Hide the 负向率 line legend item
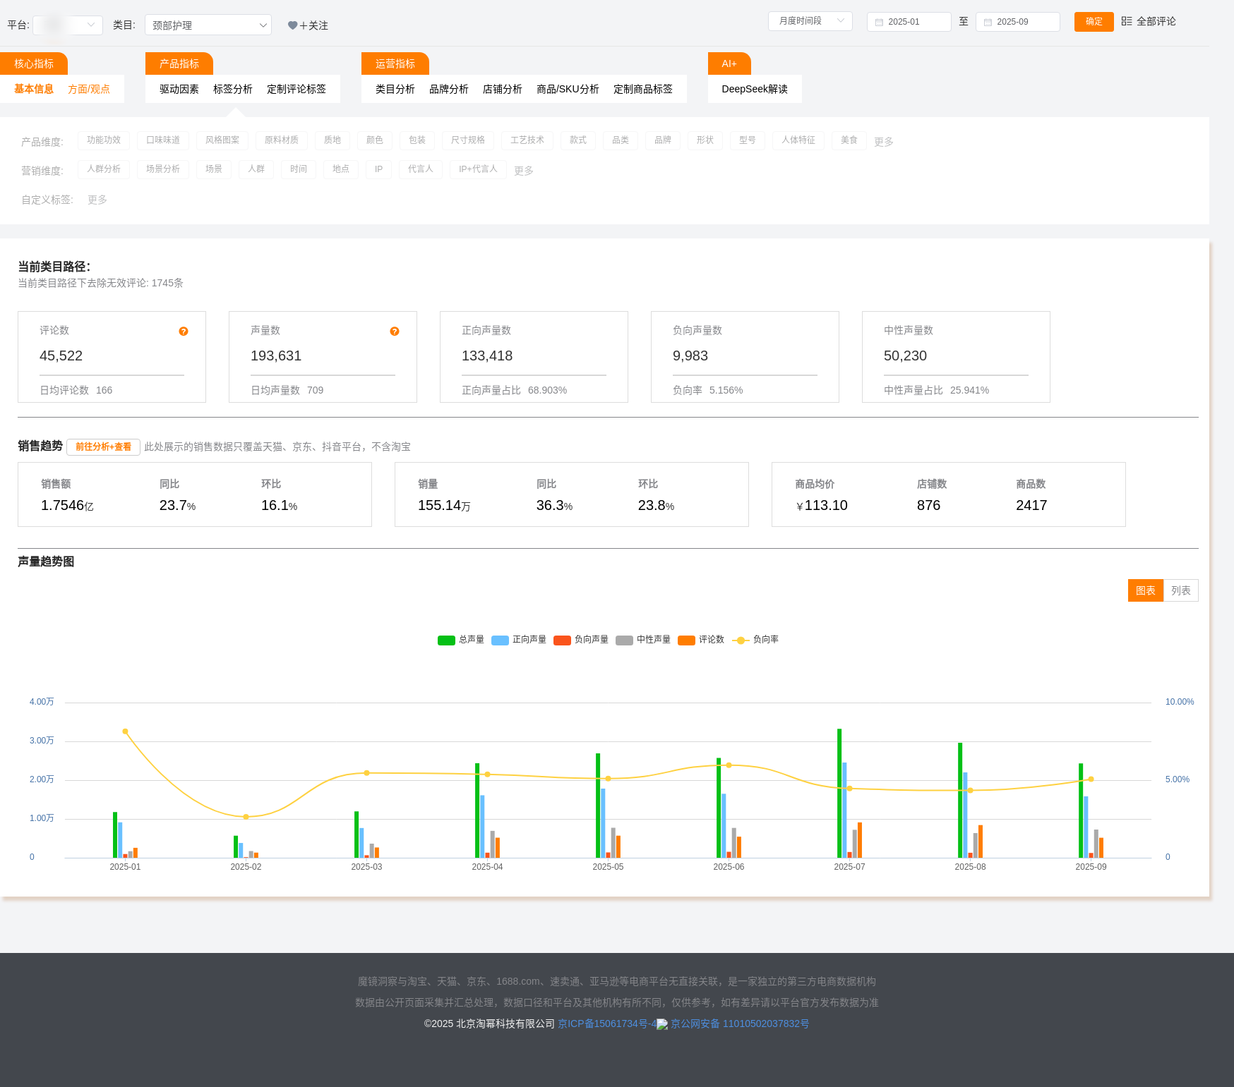Image resolution: width=1234 pixels, height=1087 pixels. (x=740, y=640)
